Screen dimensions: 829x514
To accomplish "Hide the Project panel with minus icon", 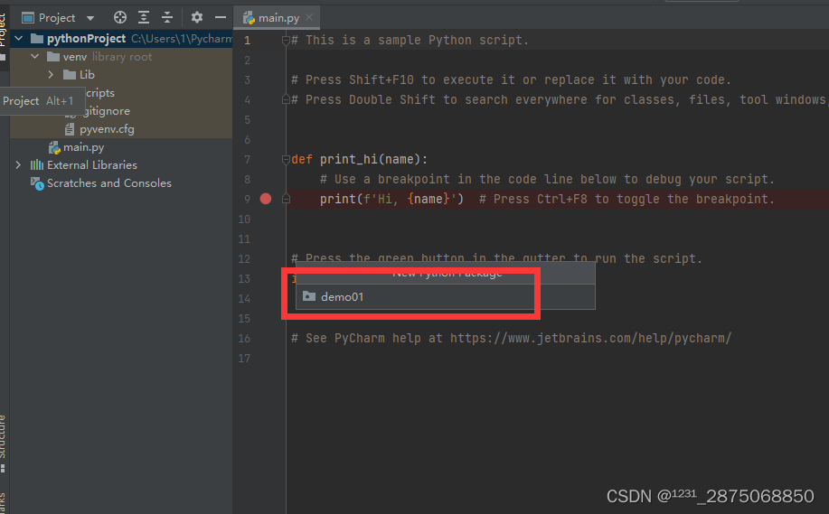I will pyautogui.click(x=221, y=17).
